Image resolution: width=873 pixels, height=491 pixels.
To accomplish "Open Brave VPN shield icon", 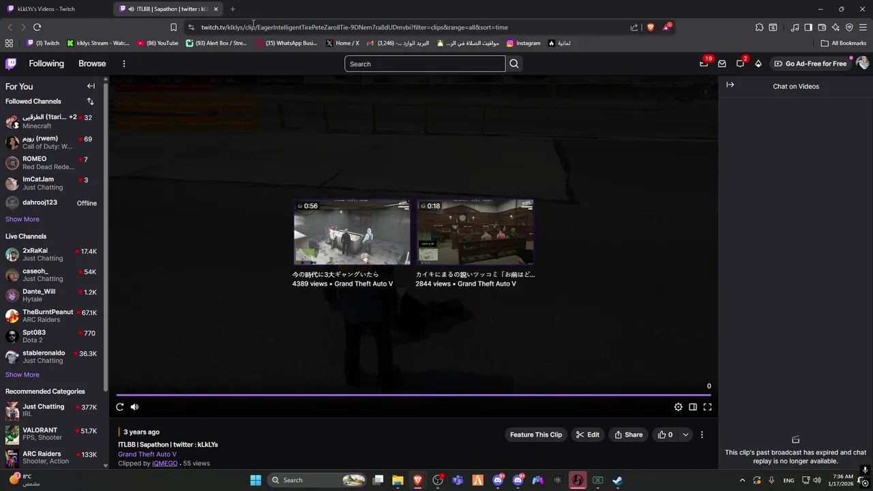I will [x=849, y=27].
